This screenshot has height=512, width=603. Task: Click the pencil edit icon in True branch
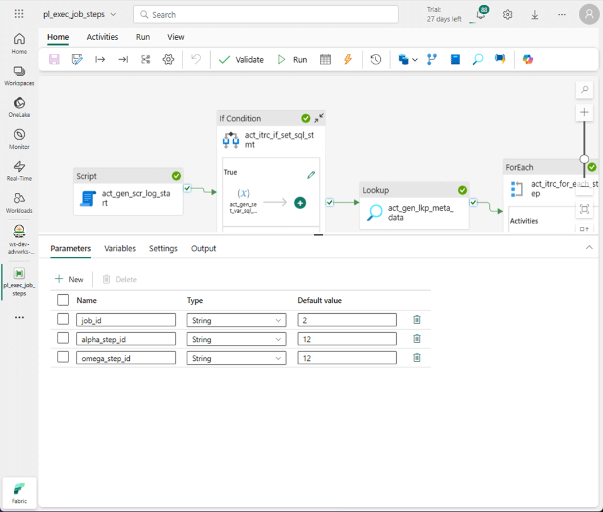(x=311, y=175)
